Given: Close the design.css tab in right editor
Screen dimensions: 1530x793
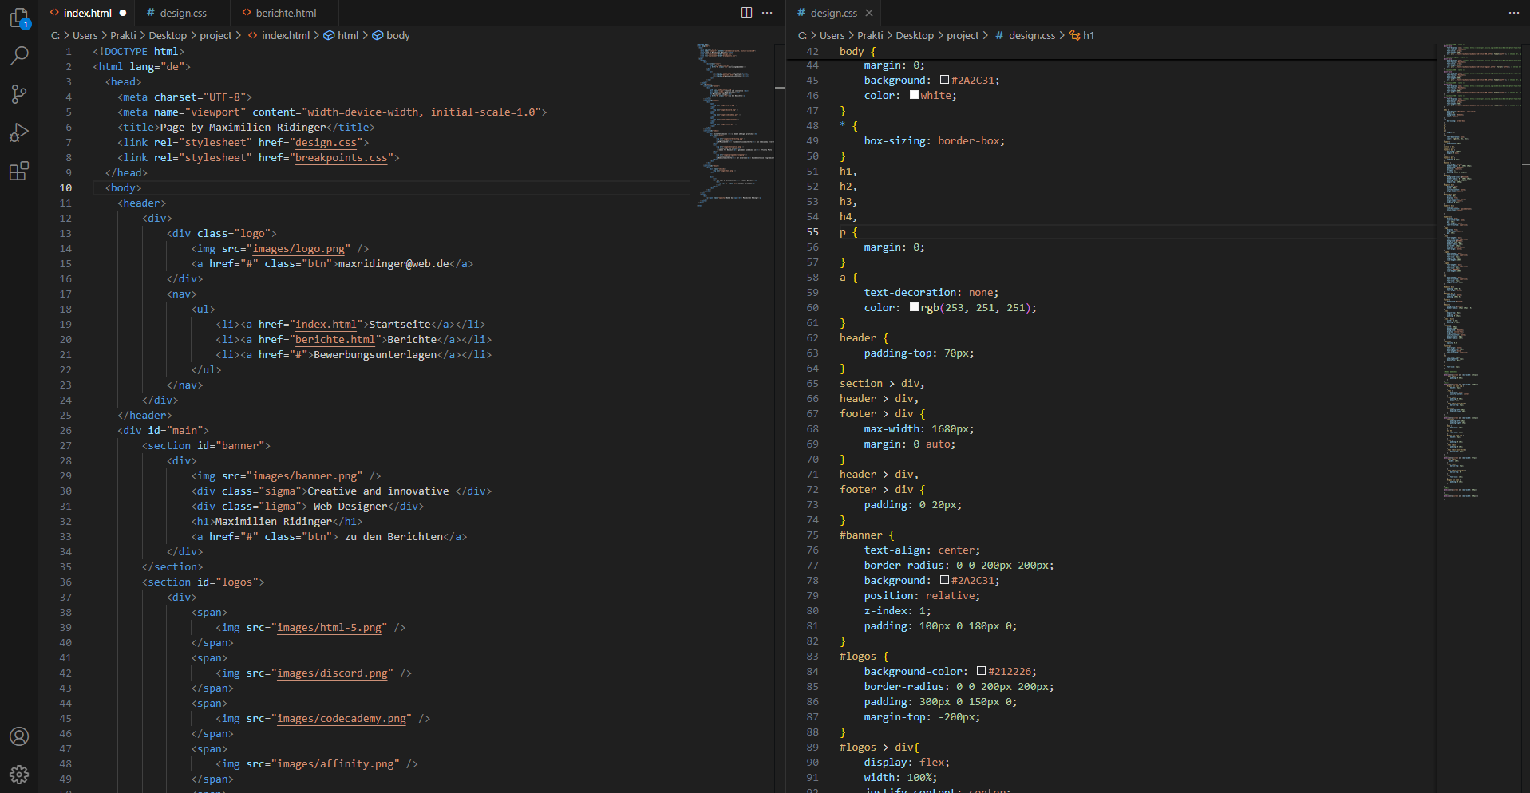Looking at the screenshot, I should click(x=869, y=13).
